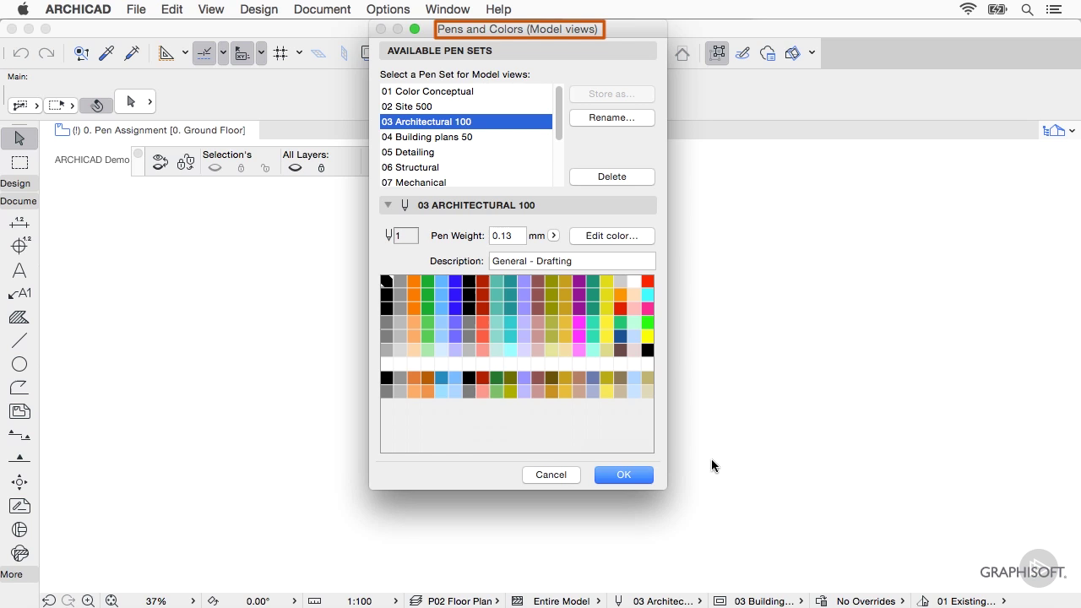The height and width of the screenshot is (608, 1081).
Task: Select the Marquee tool in toolbox
Action: point(19,162)
